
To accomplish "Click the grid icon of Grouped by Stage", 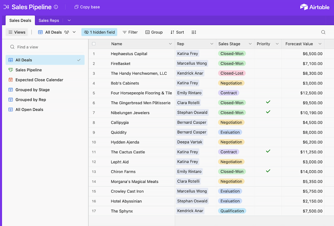I will click(10, 90).
